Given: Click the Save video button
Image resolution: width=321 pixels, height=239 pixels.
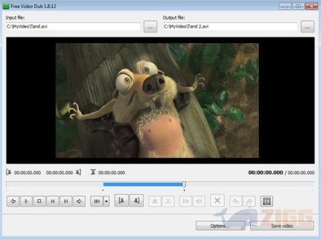Looking at the screenshot, I should tap(282, 226).
